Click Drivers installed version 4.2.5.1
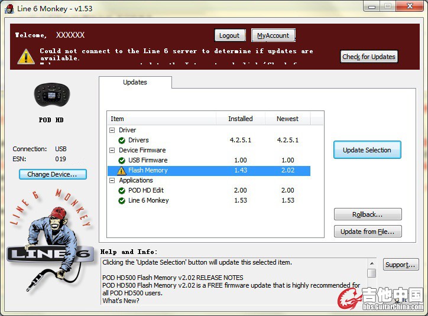The image size is (428, 316). [x=241, y=140]
